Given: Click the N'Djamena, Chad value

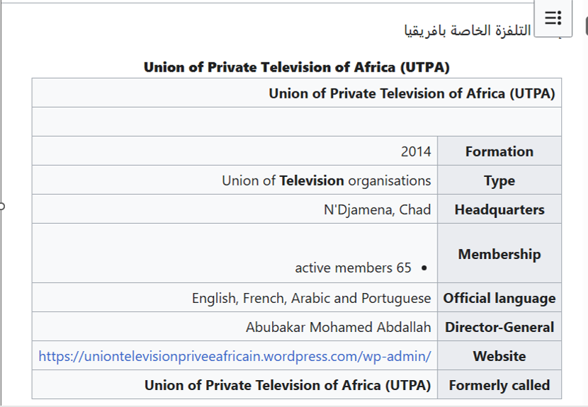Looking at the screenshot, I should [x=377, y=210].
